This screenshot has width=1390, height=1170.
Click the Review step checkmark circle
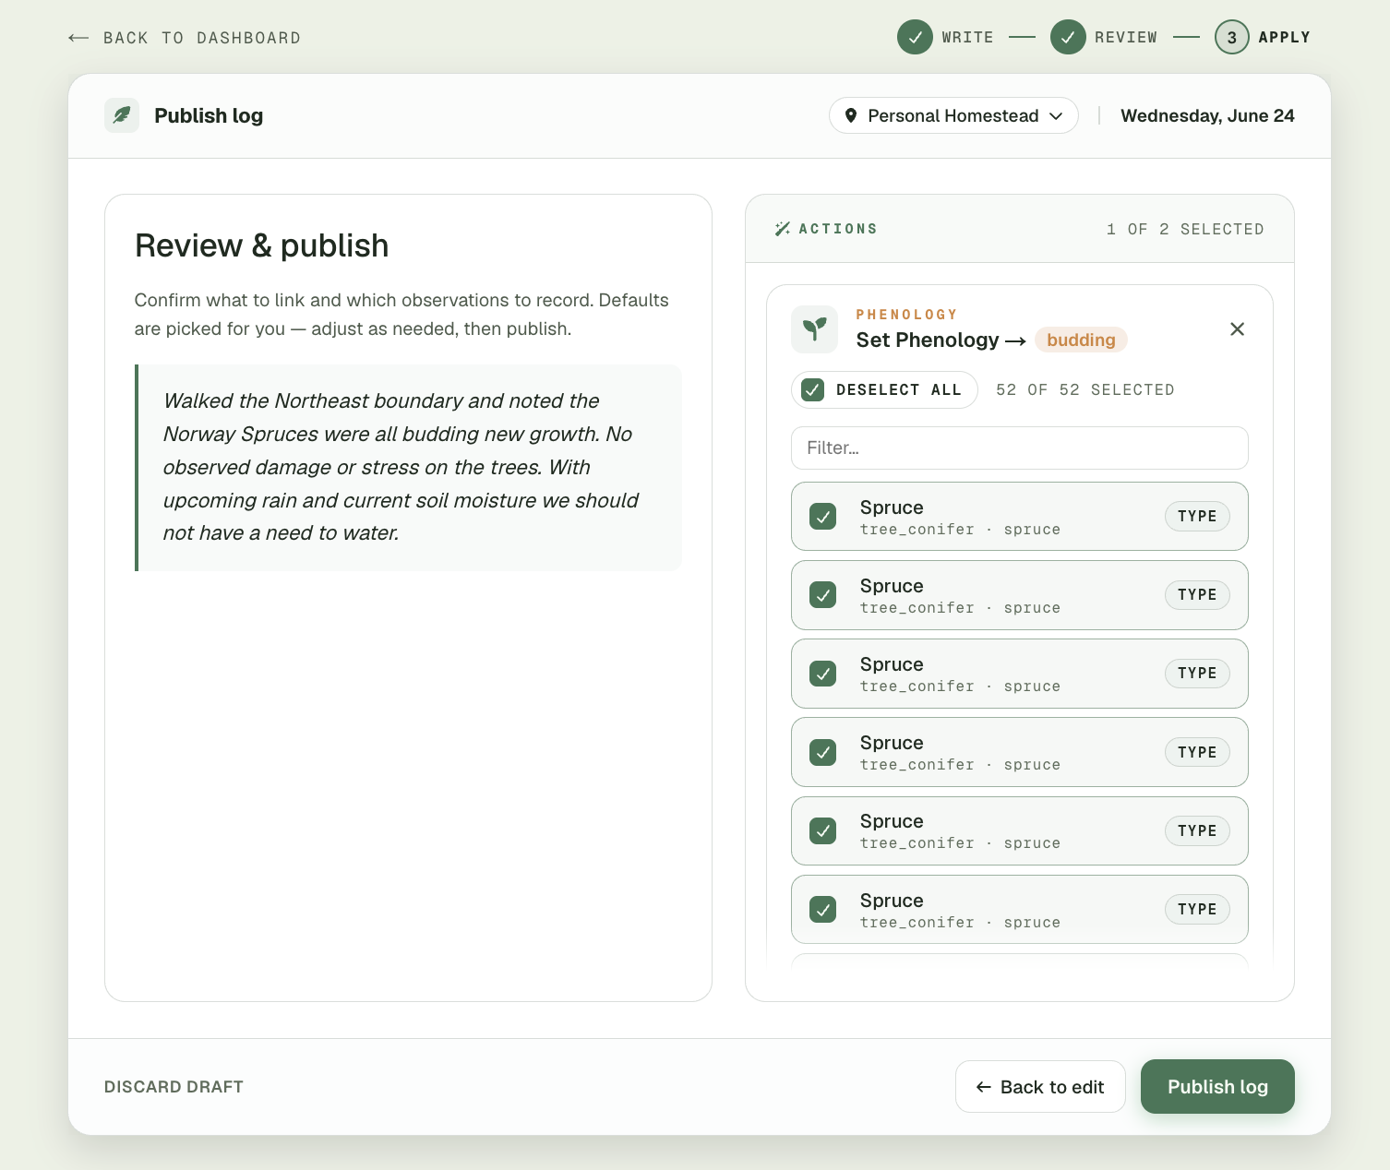[x=1068, y=37]
